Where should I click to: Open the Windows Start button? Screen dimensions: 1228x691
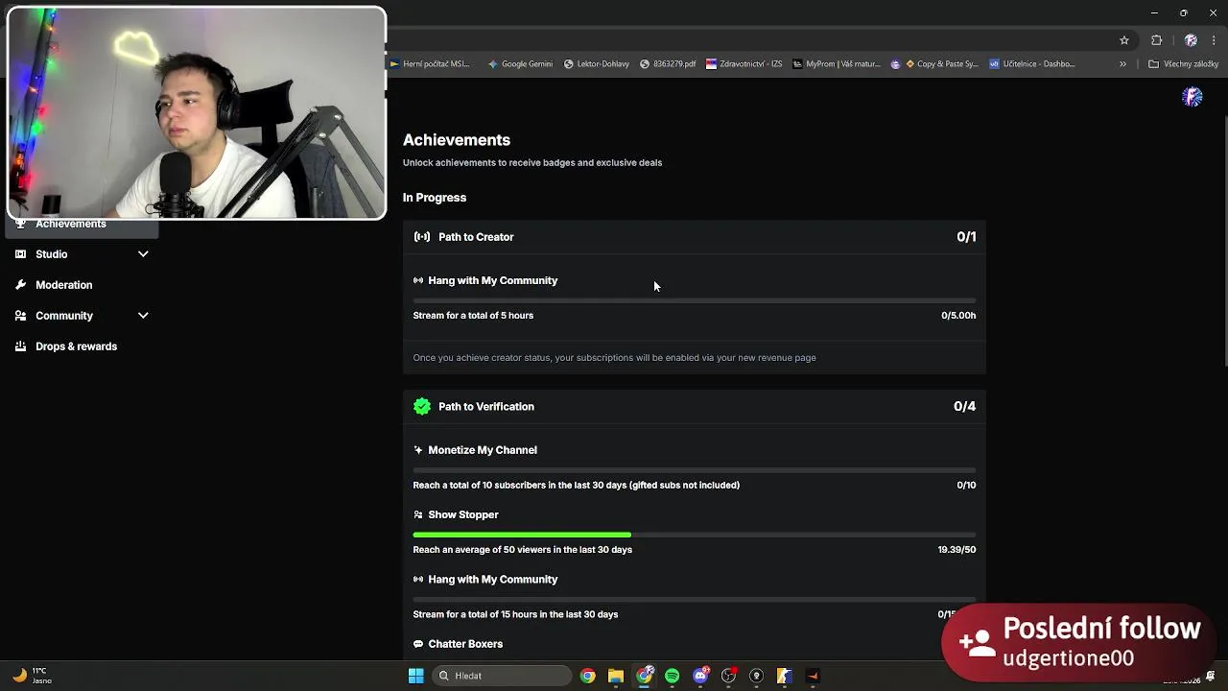(x=416, y=676)
